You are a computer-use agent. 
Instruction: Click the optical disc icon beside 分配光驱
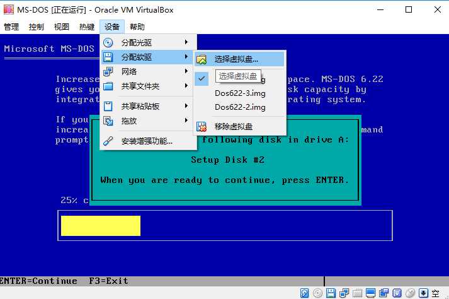click(x=108, y=42)
